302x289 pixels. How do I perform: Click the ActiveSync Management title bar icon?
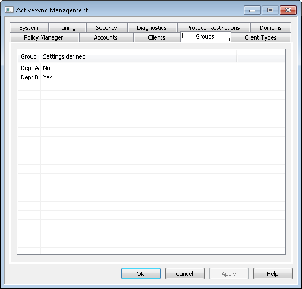(x=9, y=10)
